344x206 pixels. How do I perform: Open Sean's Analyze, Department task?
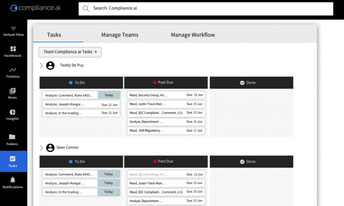point(166,201)
